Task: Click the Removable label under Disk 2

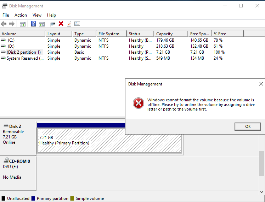Action: 13,132
